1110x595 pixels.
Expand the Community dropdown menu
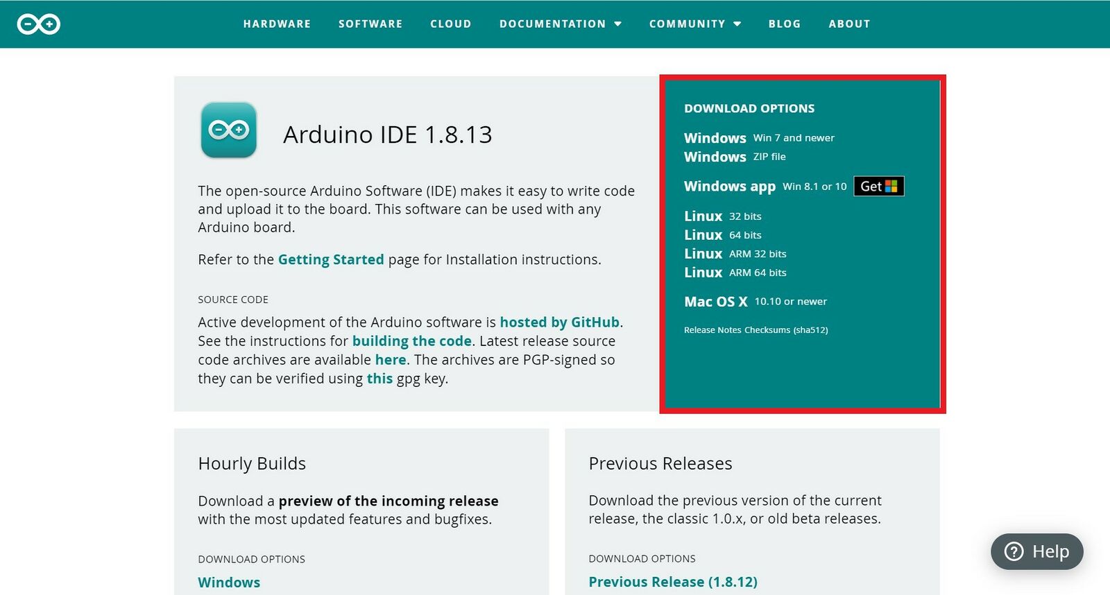coord(694,24)
